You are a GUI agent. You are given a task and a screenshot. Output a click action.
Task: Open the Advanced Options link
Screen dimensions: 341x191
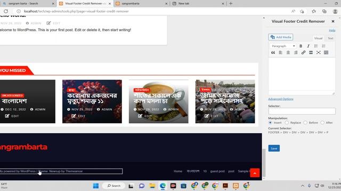click(x=281, y=99)
